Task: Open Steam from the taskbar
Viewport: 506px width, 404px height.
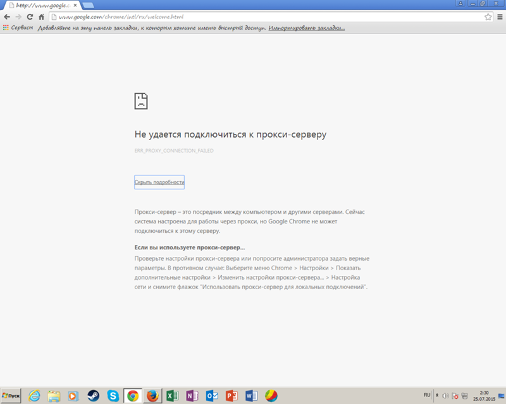Action: pos(93,396)
